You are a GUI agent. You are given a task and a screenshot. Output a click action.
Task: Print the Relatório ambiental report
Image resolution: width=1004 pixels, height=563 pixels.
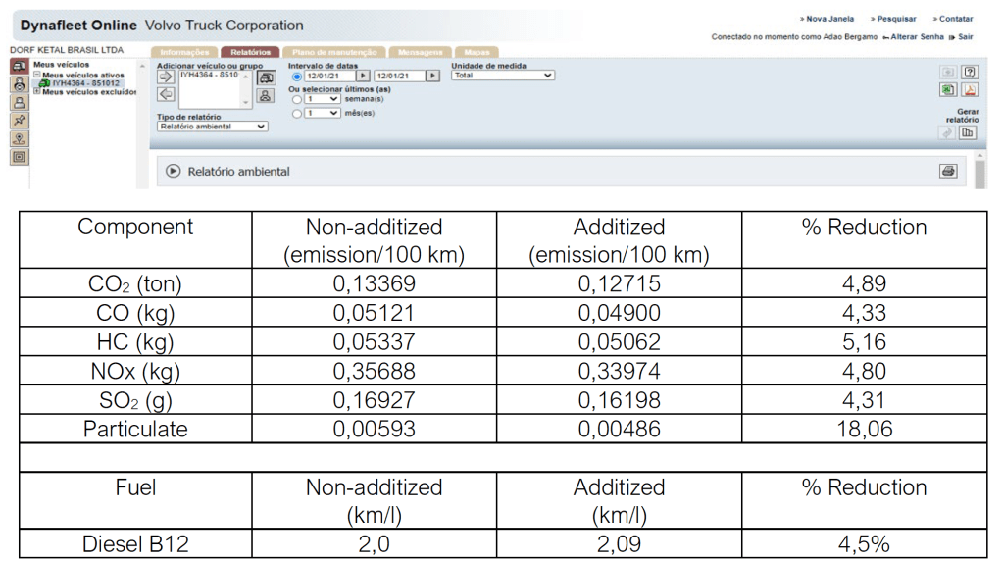coord(948,171)
